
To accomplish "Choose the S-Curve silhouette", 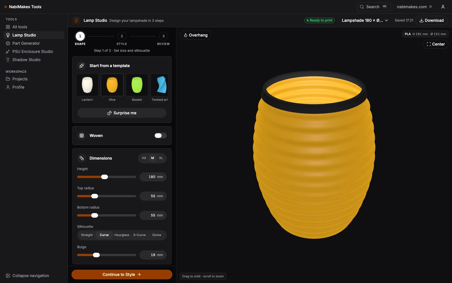I will [x=140, y=235].
